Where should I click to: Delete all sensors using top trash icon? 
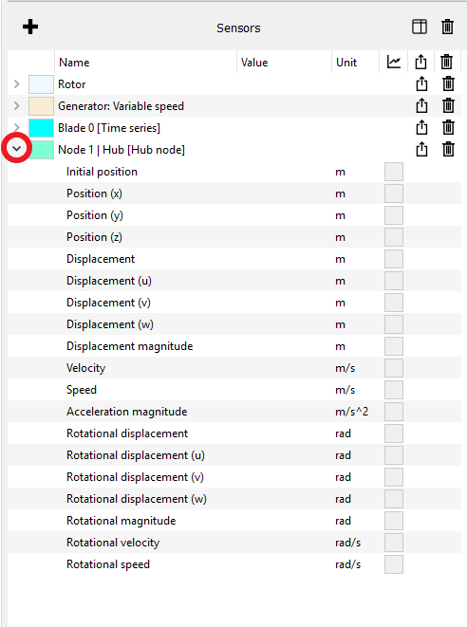click(x=447, y=28)
